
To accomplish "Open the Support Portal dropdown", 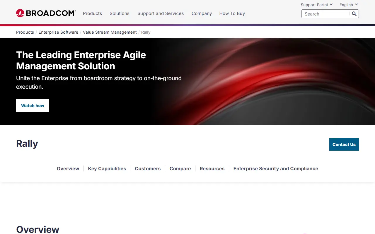I will pyautogui.click(x=317, y=5).
